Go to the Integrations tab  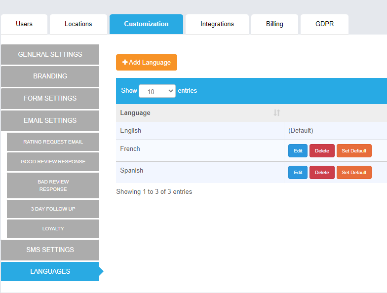click(x=217, y=24)
